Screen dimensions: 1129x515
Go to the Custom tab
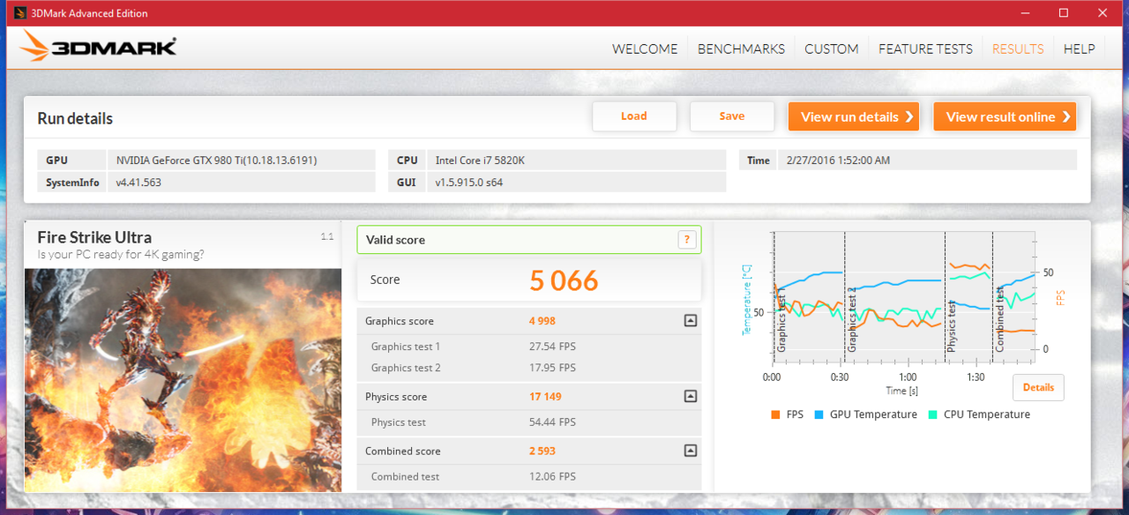coord(831,49)
